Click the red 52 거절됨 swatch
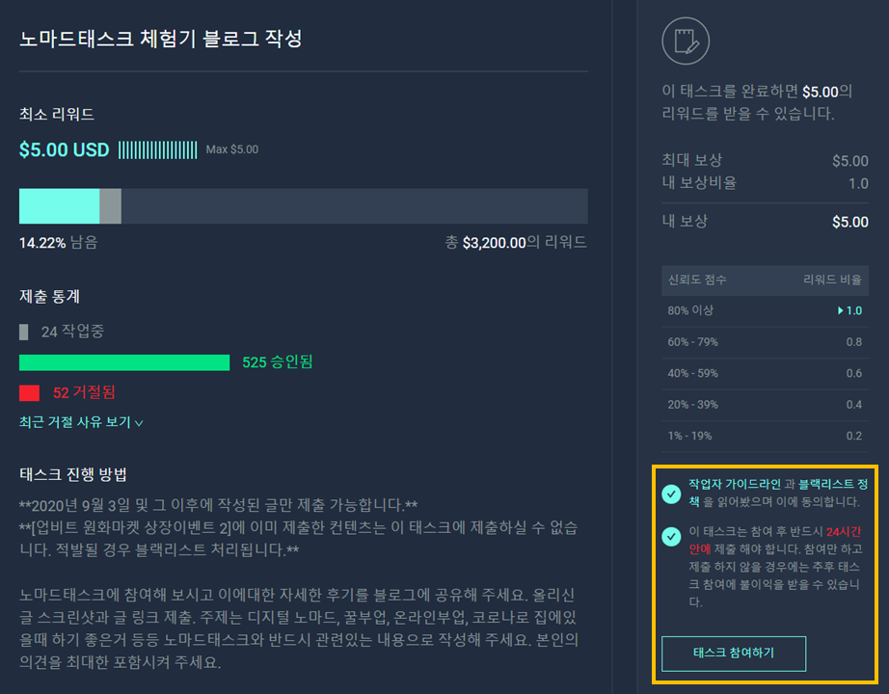This screenshot has width=889, height=694. pyautogui.click(x=29, y=393)
